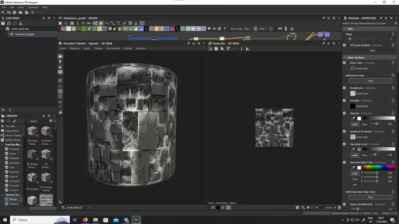Click the sRGB Base Color True button
The image size is (399, 224).
click(370, 81)
